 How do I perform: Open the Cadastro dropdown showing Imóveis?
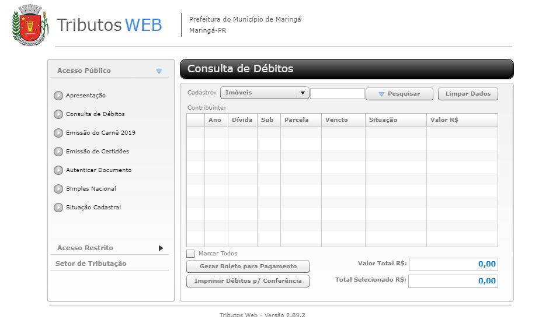click(265, 93)
